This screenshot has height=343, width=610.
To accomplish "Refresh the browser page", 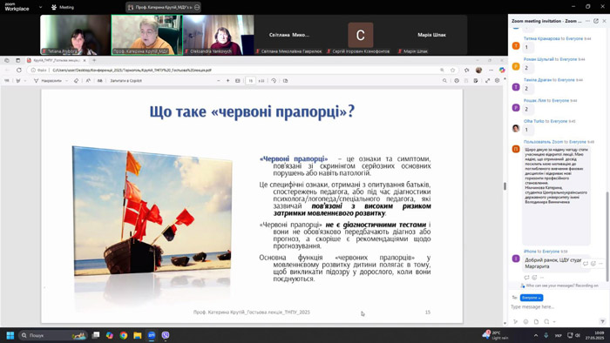I will pyautogui.click(x=18, y=70).
